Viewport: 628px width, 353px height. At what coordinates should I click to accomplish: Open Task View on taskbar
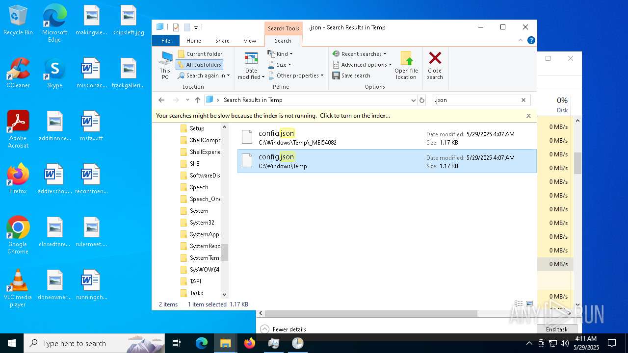pyautogui.click(x=177, y=343)
